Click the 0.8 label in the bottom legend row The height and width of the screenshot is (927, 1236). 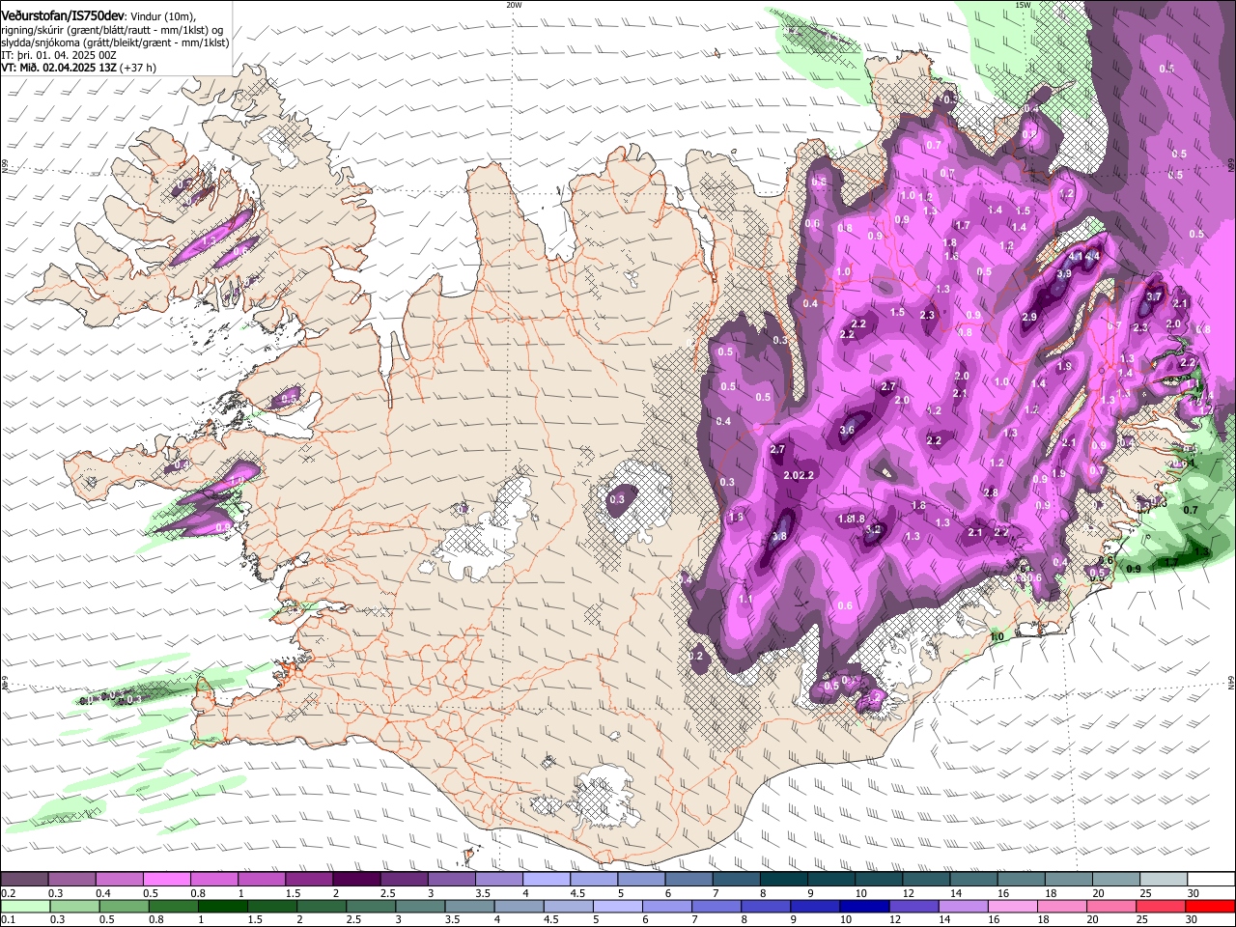coord(156,920)
